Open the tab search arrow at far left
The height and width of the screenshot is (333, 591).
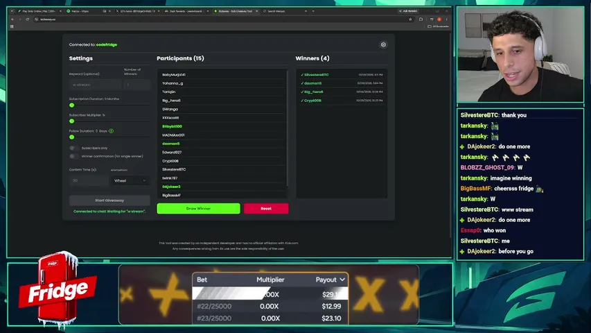pos(12,11)
